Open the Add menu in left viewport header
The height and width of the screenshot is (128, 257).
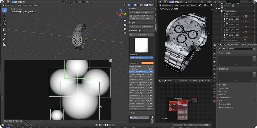[x=31, y=5]
